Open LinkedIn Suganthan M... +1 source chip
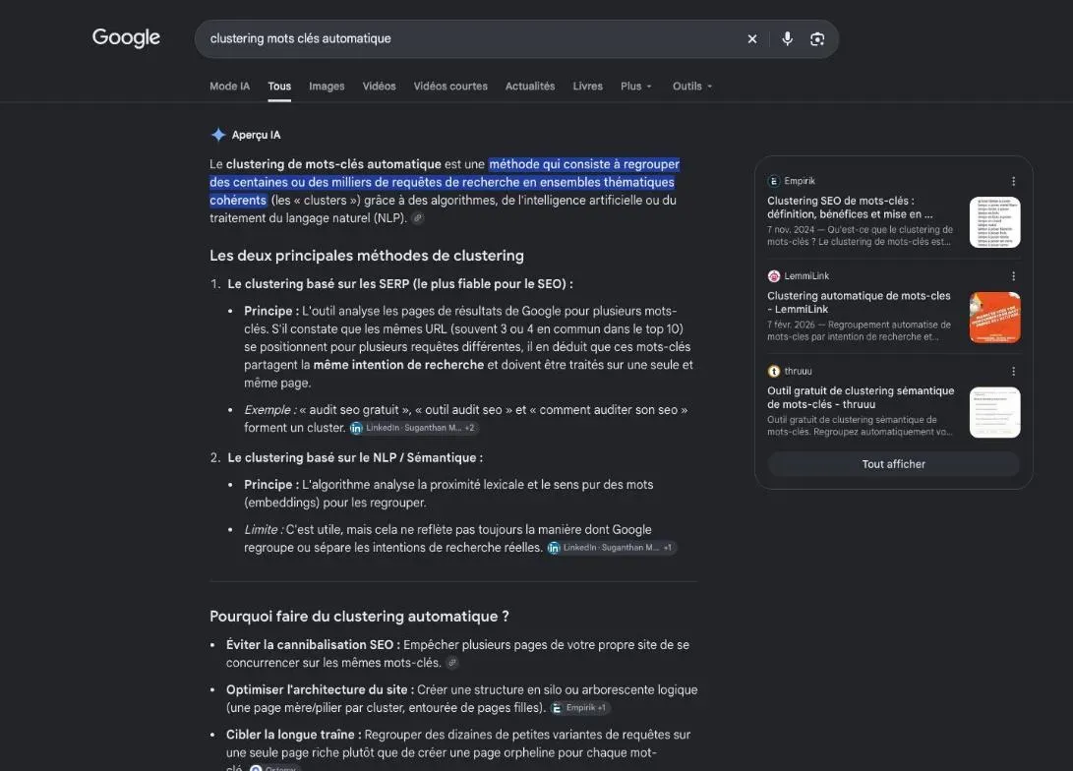The height and width of the screenshot is (771, 1073). (x=611, y=548)
